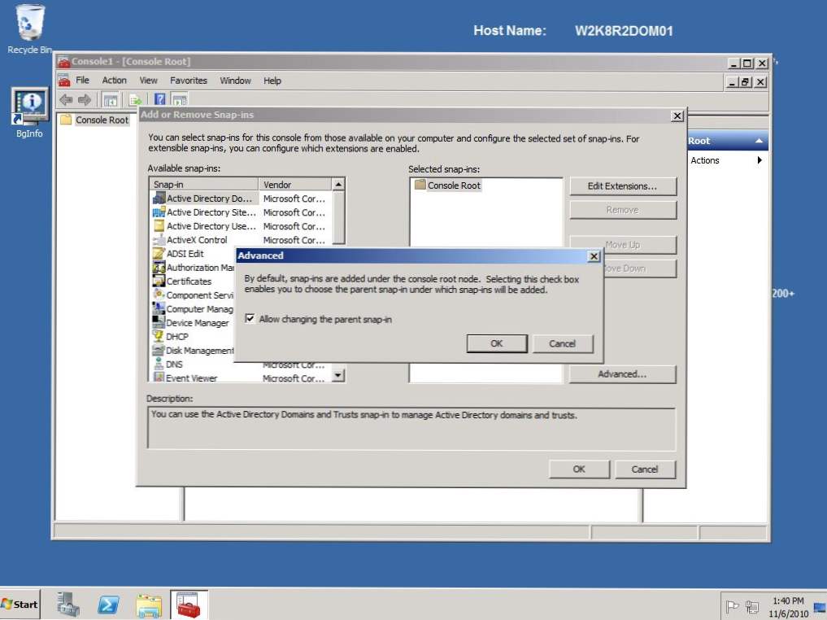Click the MMC system menu icon in menu bar

click(x=63, y=81)
